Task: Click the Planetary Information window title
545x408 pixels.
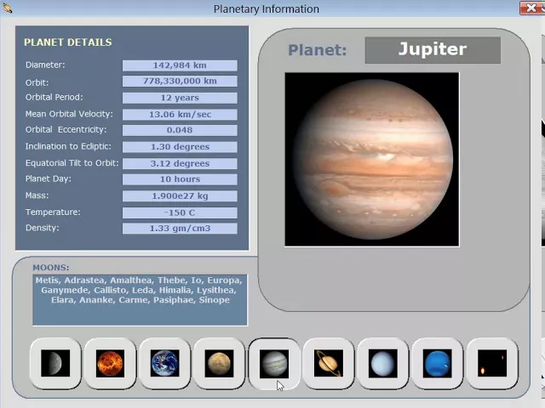Action: coord(267,9)
